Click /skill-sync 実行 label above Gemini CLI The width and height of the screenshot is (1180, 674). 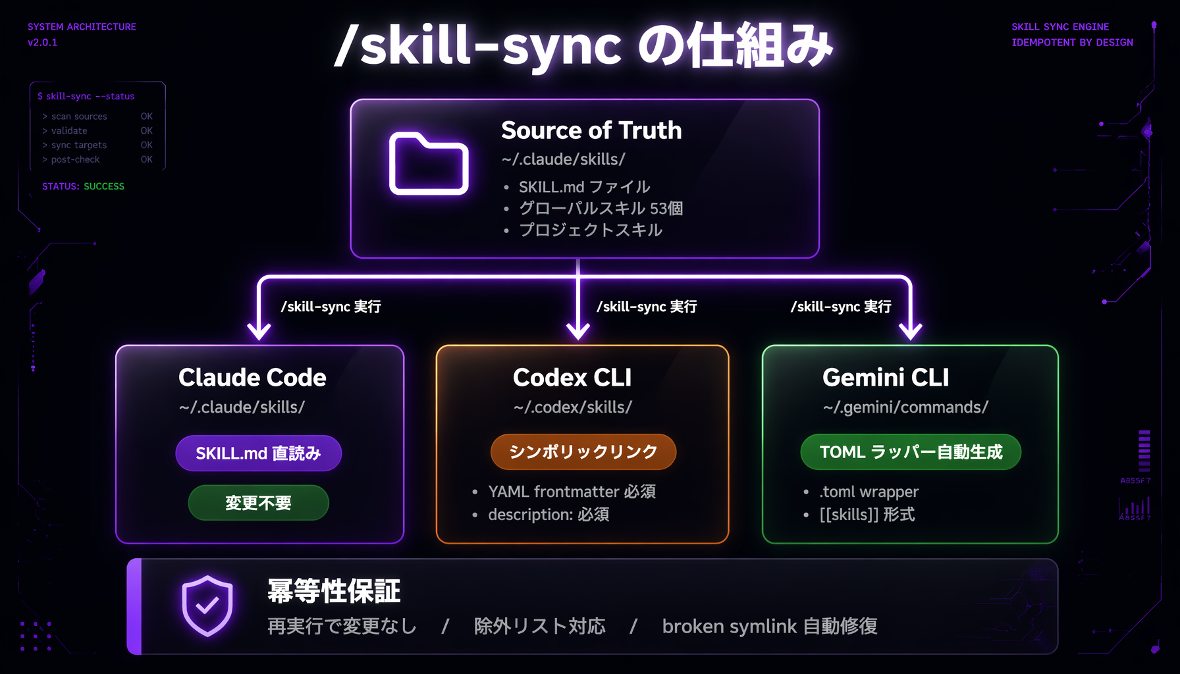(841, 307)
